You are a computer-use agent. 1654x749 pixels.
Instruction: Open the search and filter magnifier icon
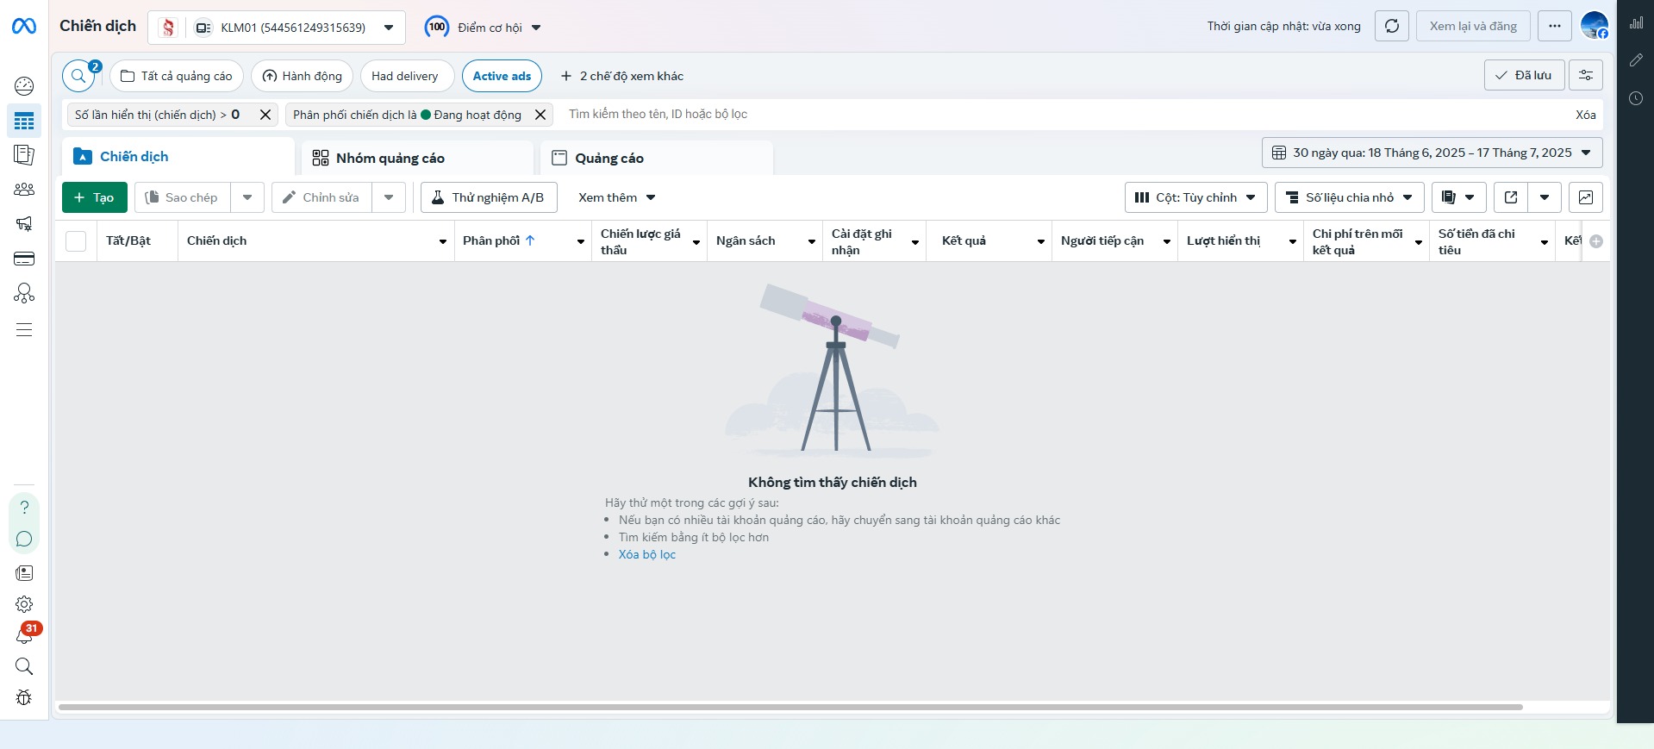pyautogui.click(x=78, y=76)
